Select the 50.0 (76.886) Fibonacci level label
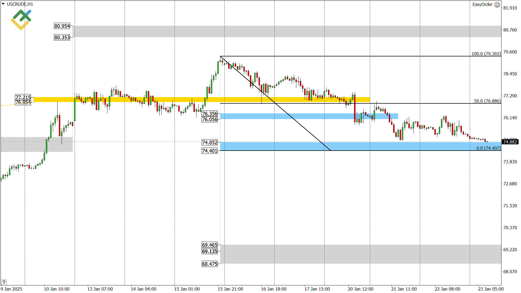Screen dimensions: 521x293 coord(487,101)
